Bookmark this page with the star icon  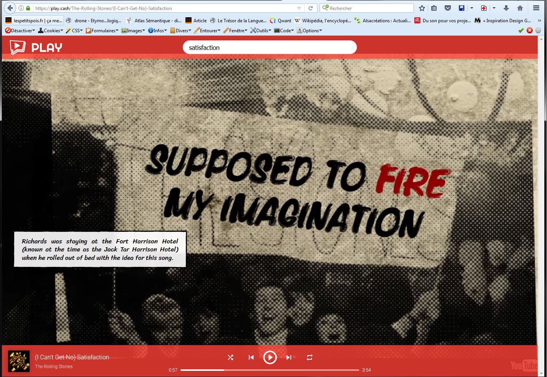(x=422, y=8)
